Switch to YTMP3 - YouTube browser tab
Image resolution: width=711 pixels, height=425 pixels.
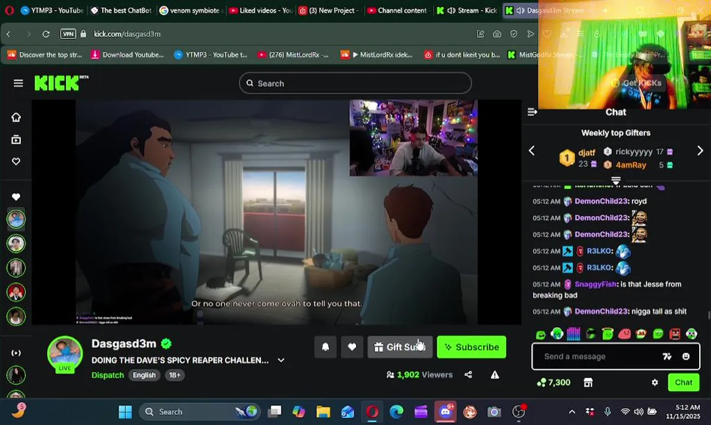[51, 11]
